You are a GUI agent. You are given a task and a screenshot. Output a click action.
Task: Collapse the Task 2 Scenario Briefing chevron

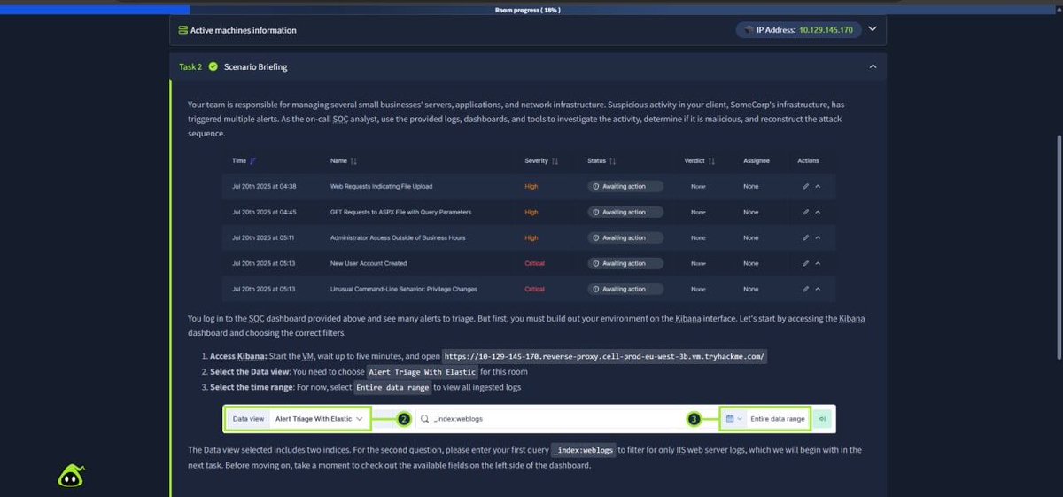point(873,66)
